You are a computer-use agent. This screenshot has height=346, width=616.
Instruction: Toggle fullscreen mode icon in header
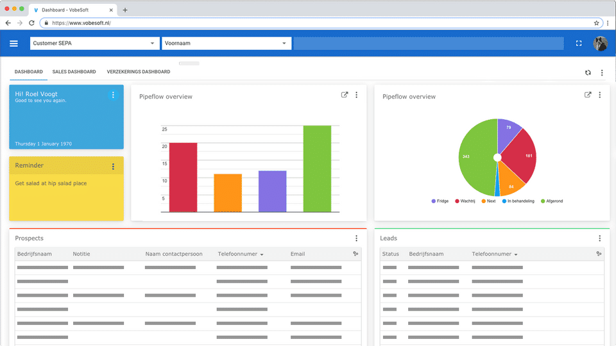point(579,44)
